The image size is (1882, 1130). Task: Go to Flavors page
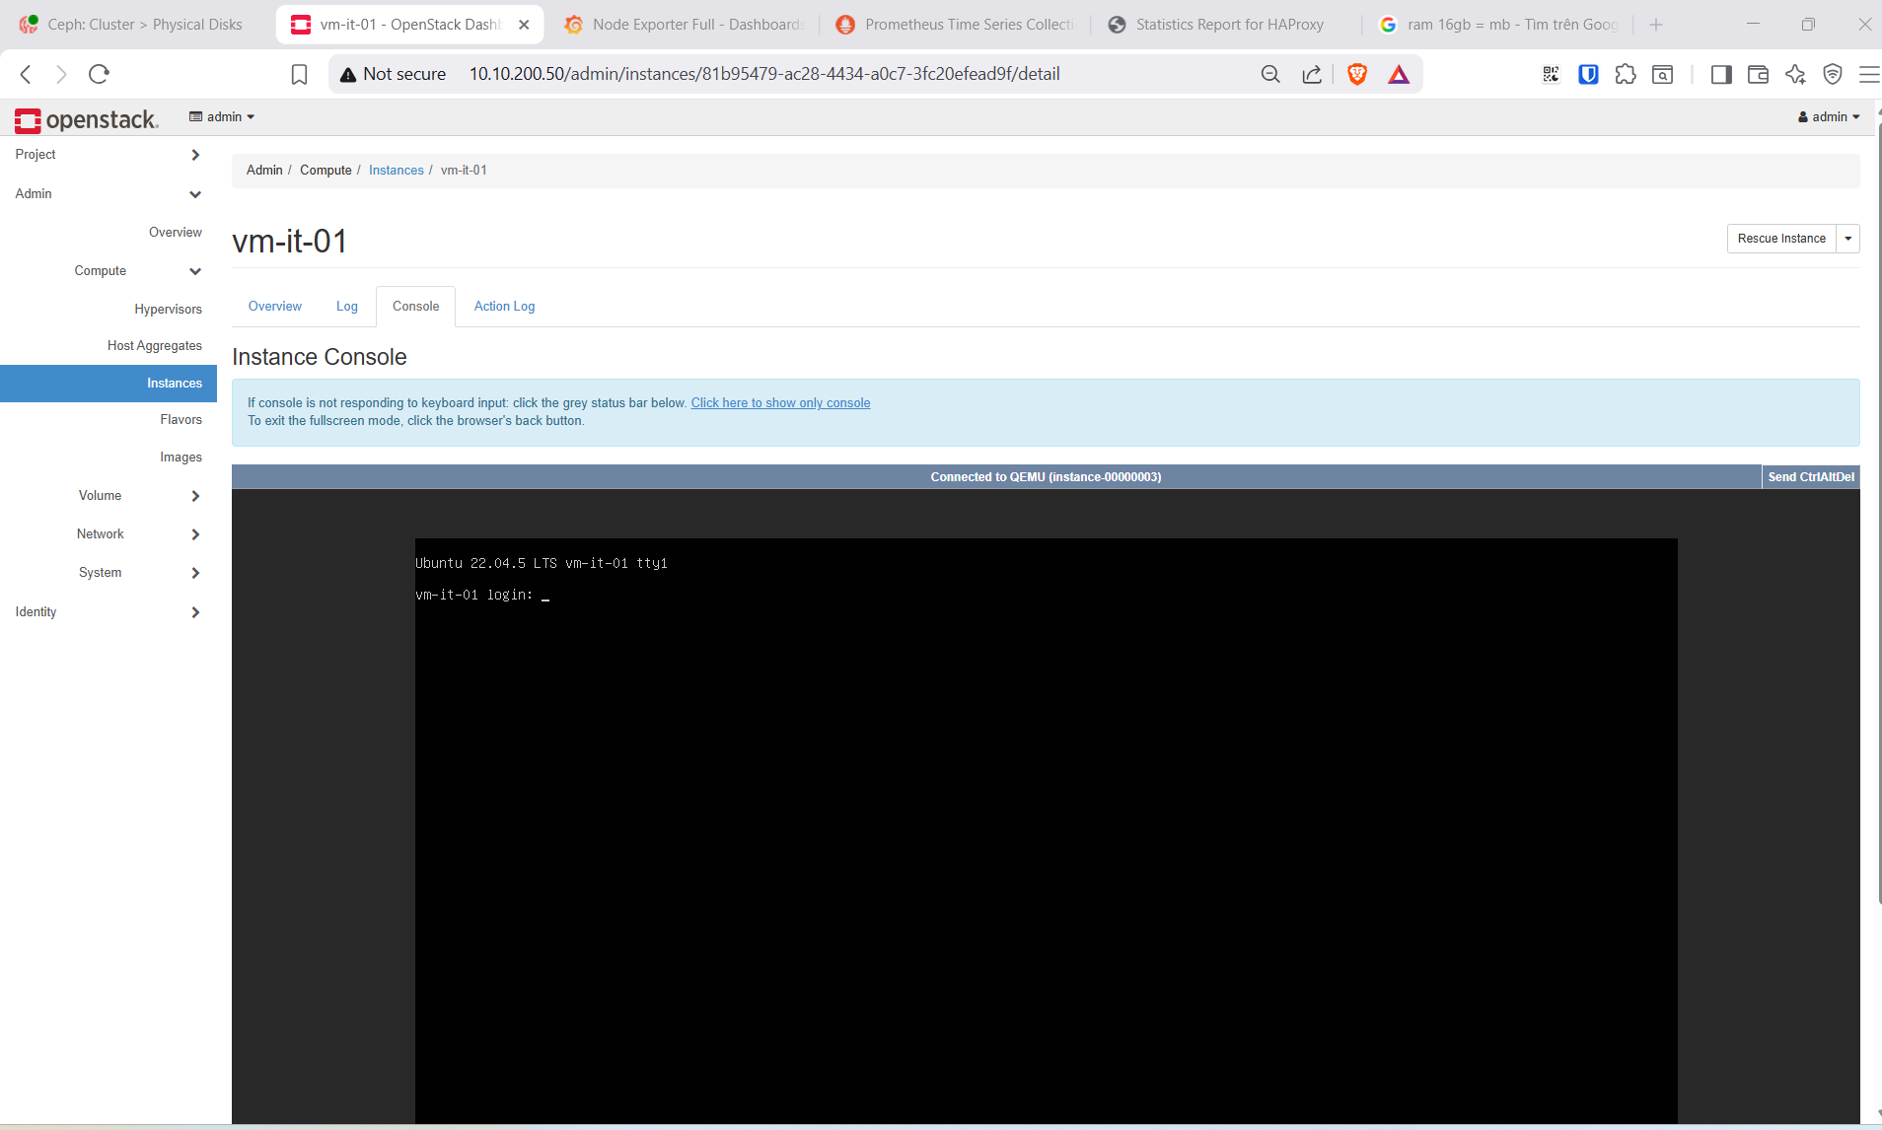coord(181,420)
